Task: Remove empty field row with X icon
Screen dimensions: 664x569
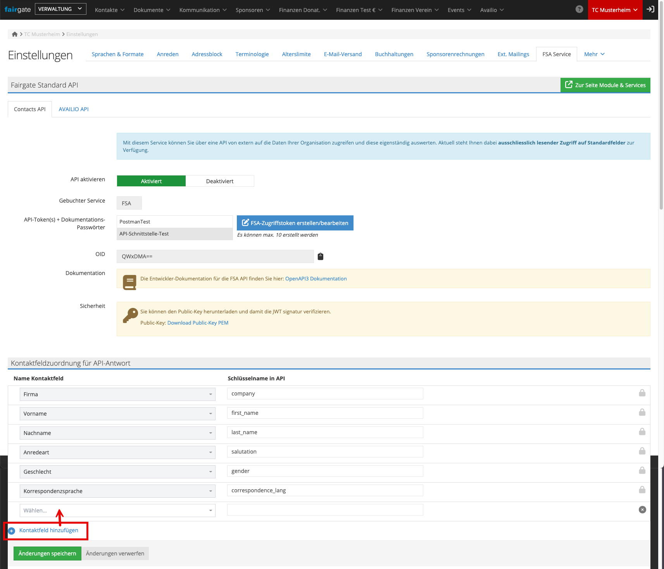Action: tap(642, 510)
